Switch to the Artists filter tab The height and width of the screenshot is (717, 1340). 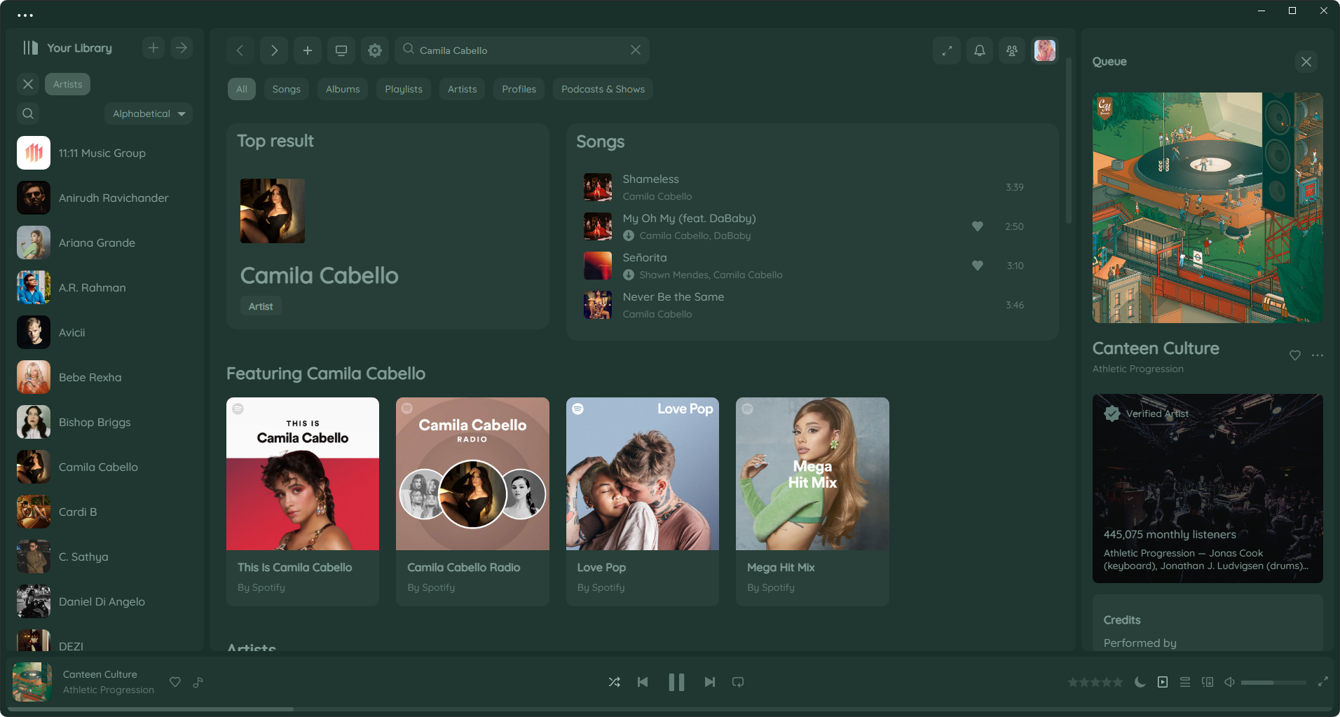tap(462, 89)
